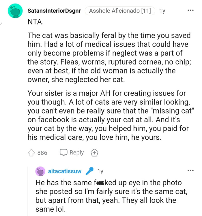Open the three-dot menu on SatansInteriorDsgnr's comment
Image resolution: width=202 pixels, height=216 pixels.
(190, 11)
